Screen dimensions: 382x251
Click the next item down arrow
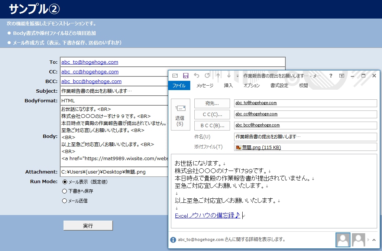point(229,76)
